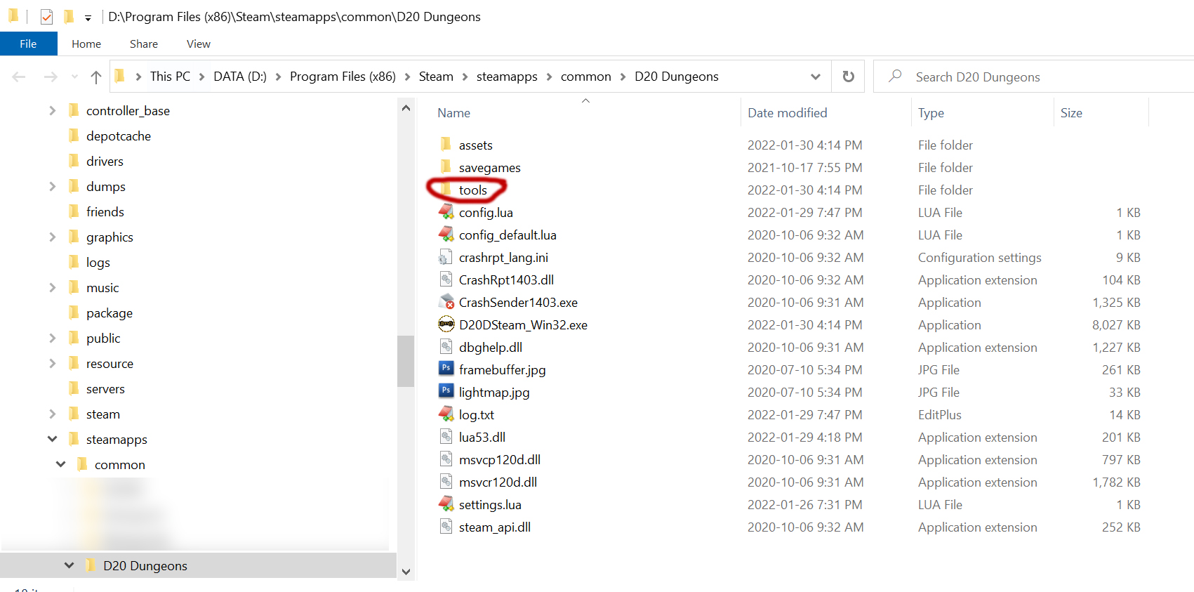The image size is (1194, 592).
Task: Collapse the steamapps tree node
Action: pos(53,439)
